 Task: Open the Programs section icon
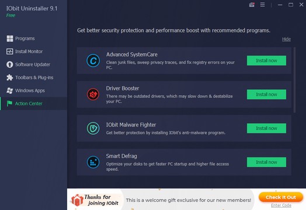(10, 38)
